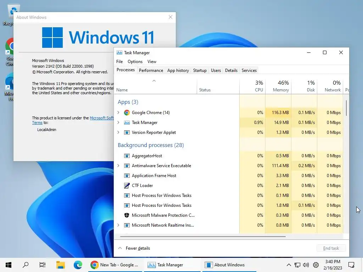This screenshot has width=363, height=272.
Task: Click the AggregatorHost process icon
Action: pos(127,156)
